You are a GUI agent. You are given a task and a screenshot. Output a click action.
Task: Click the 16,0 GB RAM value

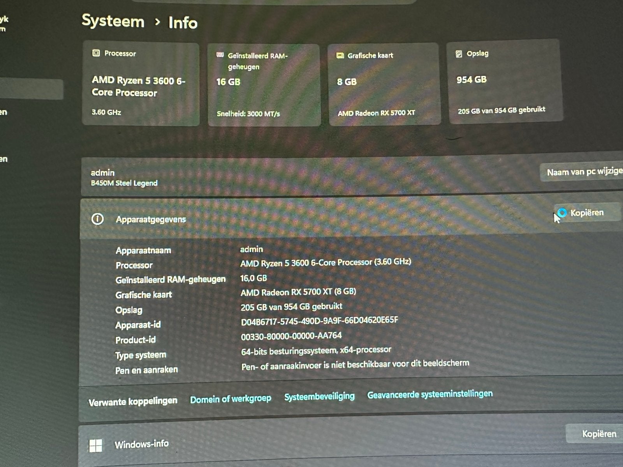pos(253,278)
